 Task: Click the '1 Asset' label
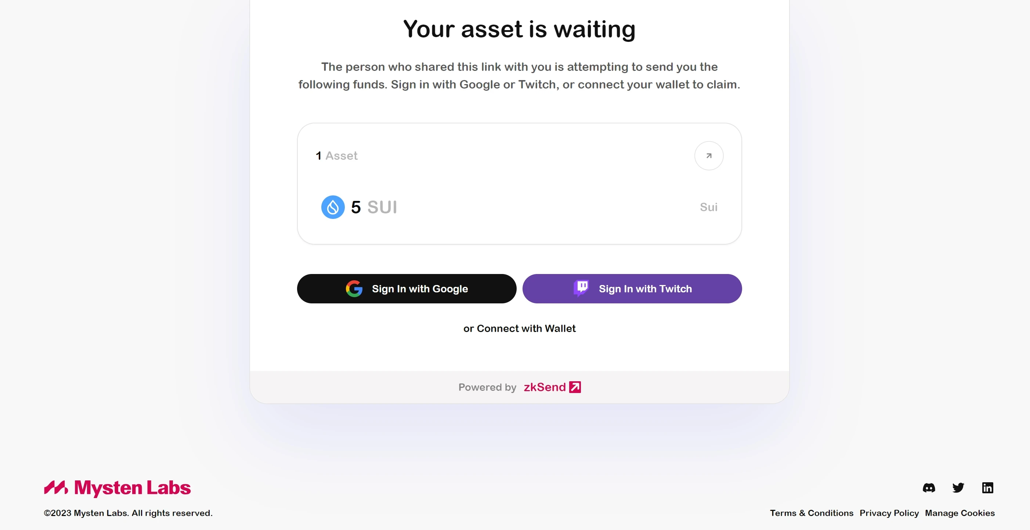pyautogui.click(x=337, y=156)
